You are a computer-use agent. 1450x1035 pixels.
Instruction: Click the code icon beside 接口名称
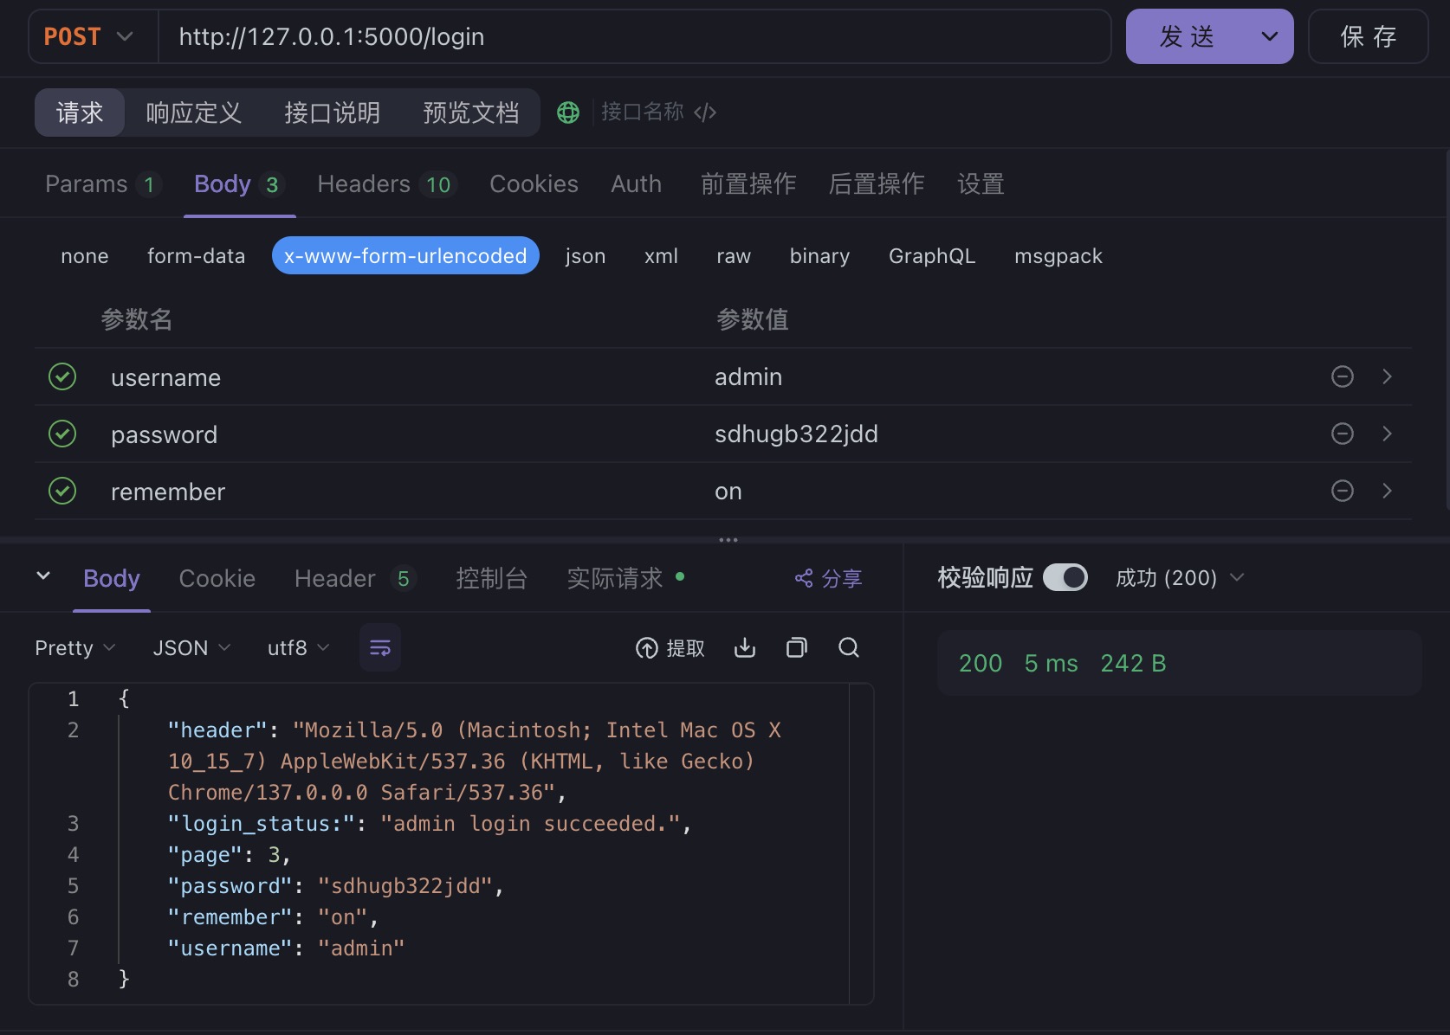(705, 112)
